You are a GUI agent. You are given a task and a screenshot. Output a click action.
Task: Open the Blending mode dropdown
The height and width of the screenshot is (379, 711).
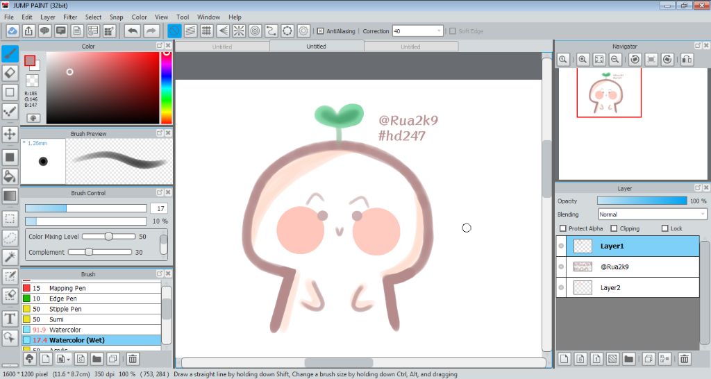pyautogui.click(x=703, y=214)
